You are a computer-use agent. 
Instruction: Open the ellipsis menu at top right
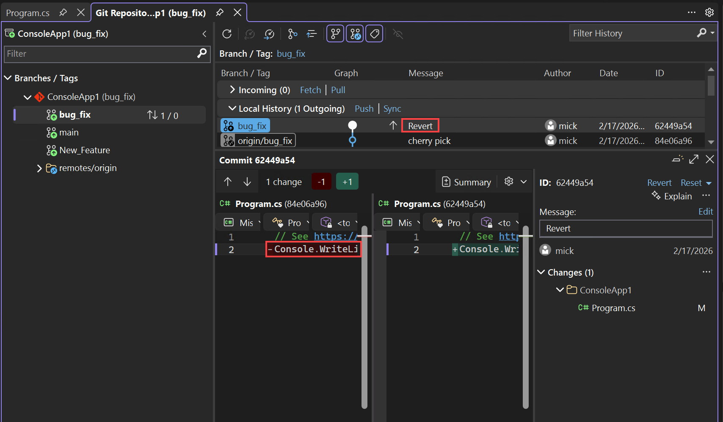[x=692, y=12]
